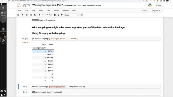Open the browser extensions puzzle icon
Image resolution: width=173 pixels, height=97 pixels.
point(164,1)
